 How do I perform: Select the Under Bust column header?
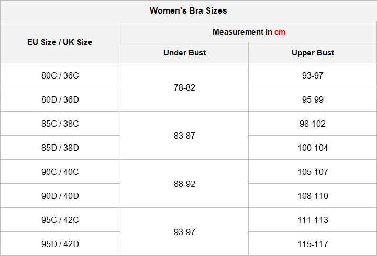[x=184, y=53]
